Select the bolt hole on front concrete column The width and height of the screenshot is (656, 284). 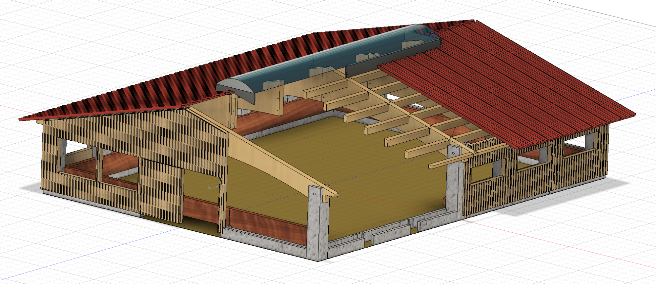click(315, 194)
